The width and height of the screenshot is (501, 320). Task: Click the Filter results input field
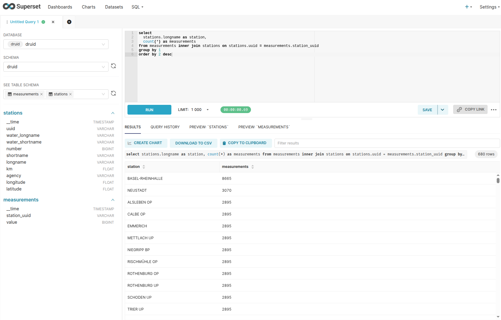point(387,143)
